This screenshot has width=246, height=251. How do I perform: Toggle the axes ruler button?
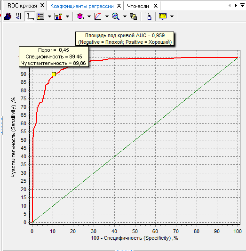click(30, 16)
